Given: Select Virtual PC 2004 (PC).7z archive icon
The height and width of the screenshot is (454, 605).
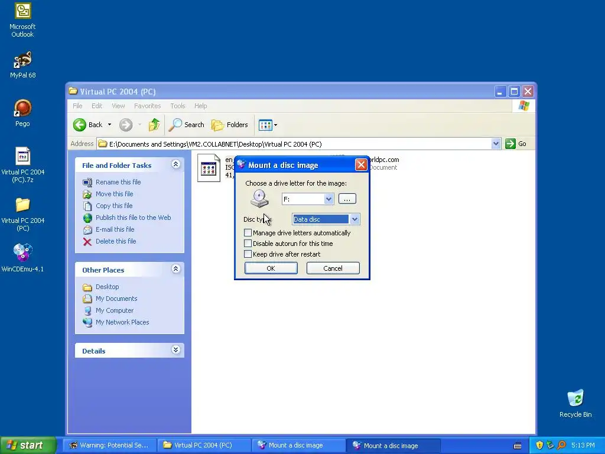Looking at the screenshot, I should pos(22,164).
